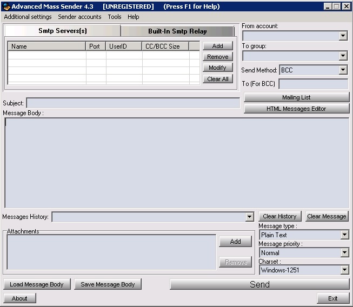Screen dimensions: 353x307
Task: Switch to the Built-In Smtp Relay tab
Action: pyautogui.click(x=177, y=31)
